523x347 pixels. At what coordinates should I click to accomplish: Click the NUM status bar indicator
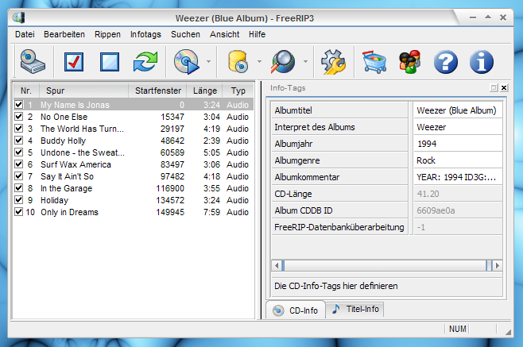[x=457, y=329]
